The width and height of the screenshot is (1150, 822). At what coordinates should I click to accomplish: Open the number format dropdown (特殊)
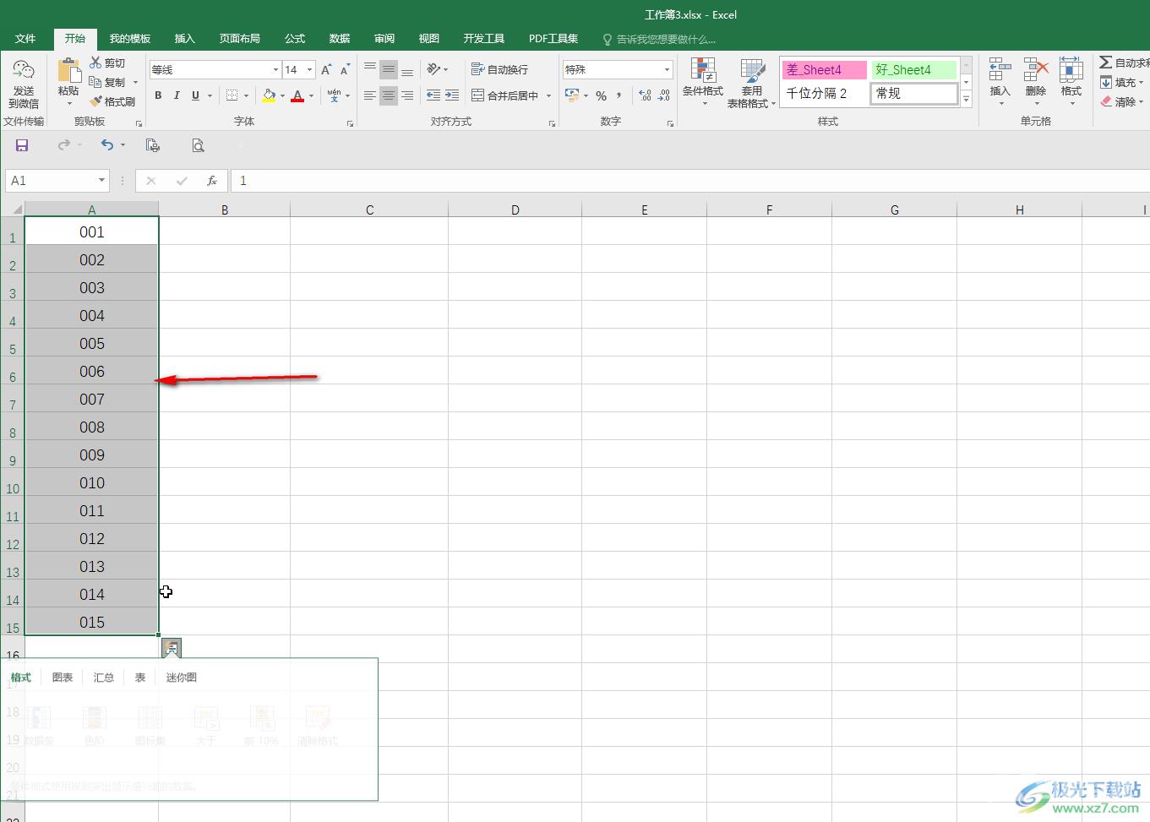tap(667, 69)
